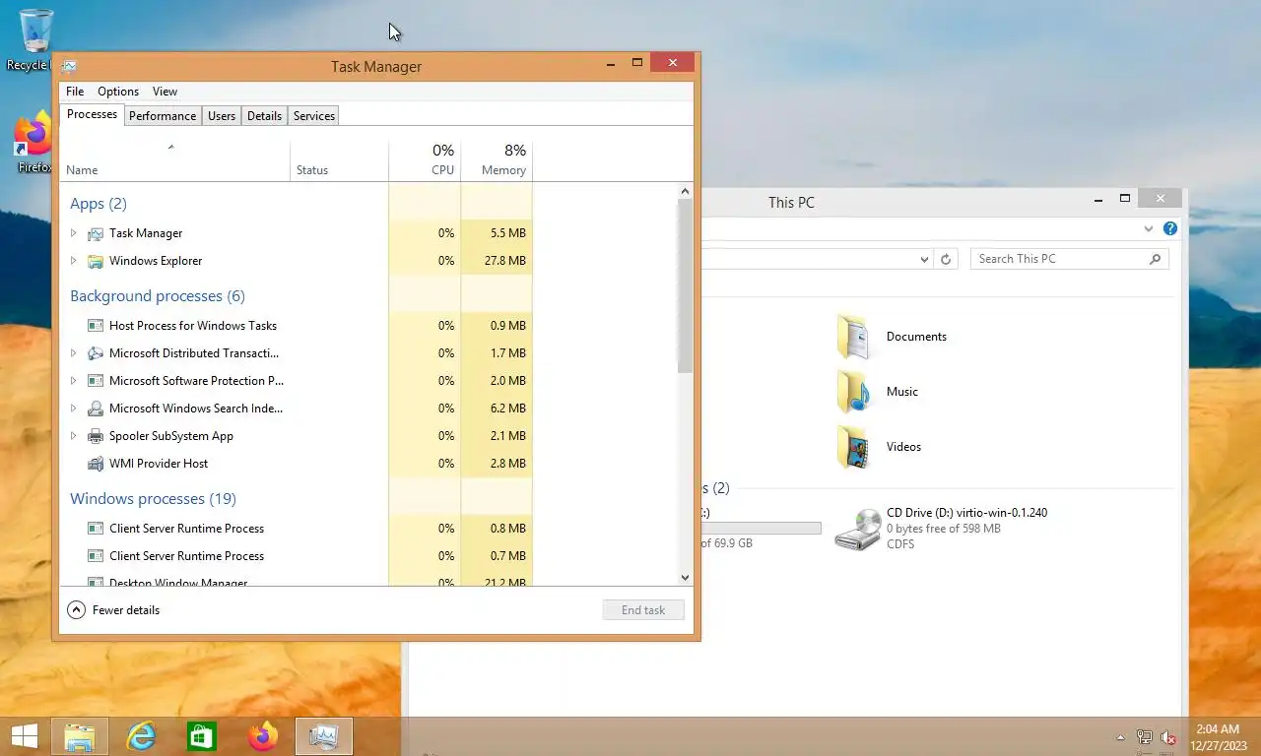Click the Spooler SubSystem App printer icon

pyautogui.click(x=96, y=436)
